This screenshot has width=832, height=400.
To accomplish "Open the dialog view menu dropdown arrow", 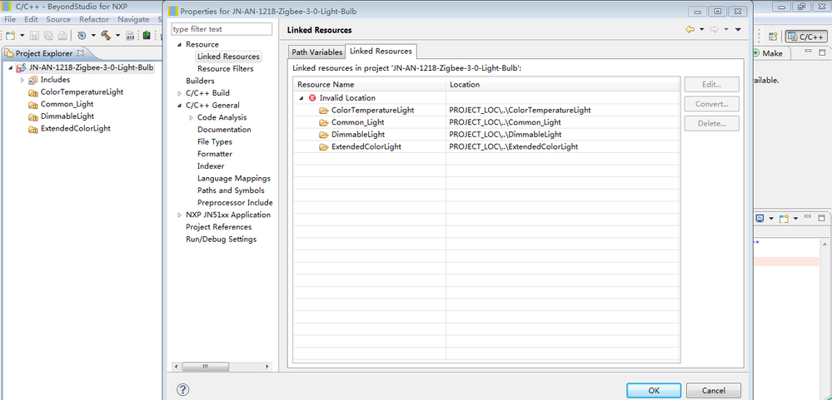I will pyautogui.click(x=738, y=30).
